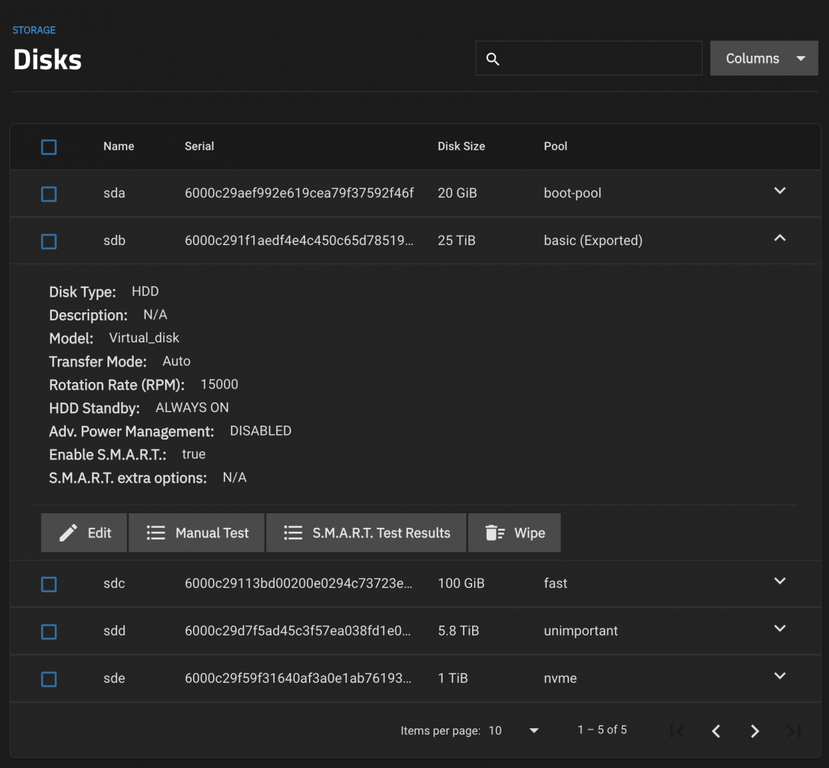Click the basic (Exported) pool cell

[593, 241]
